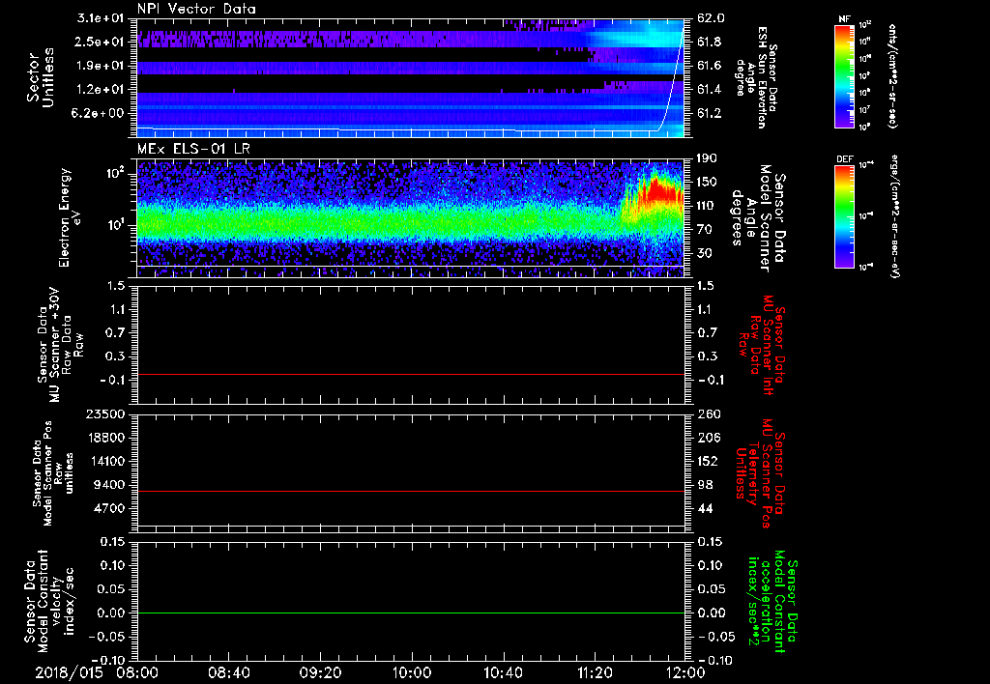
Task: Choose the 11:20 time axis label
Action: tap(595, 670)
